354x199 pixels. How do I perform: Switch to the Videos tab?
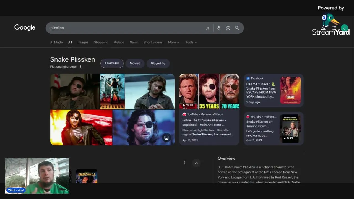click(x=119, y=42)
